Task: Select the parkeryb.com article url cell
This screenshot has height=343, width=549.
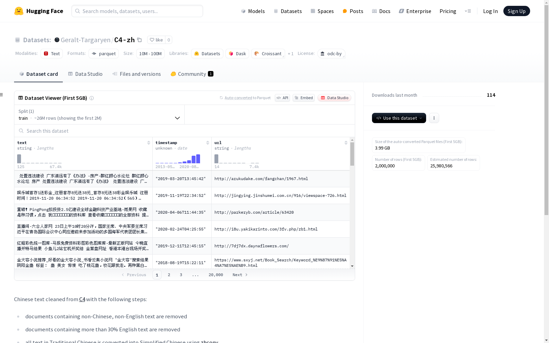Action: pyautogui.click(x=281, y=212)
